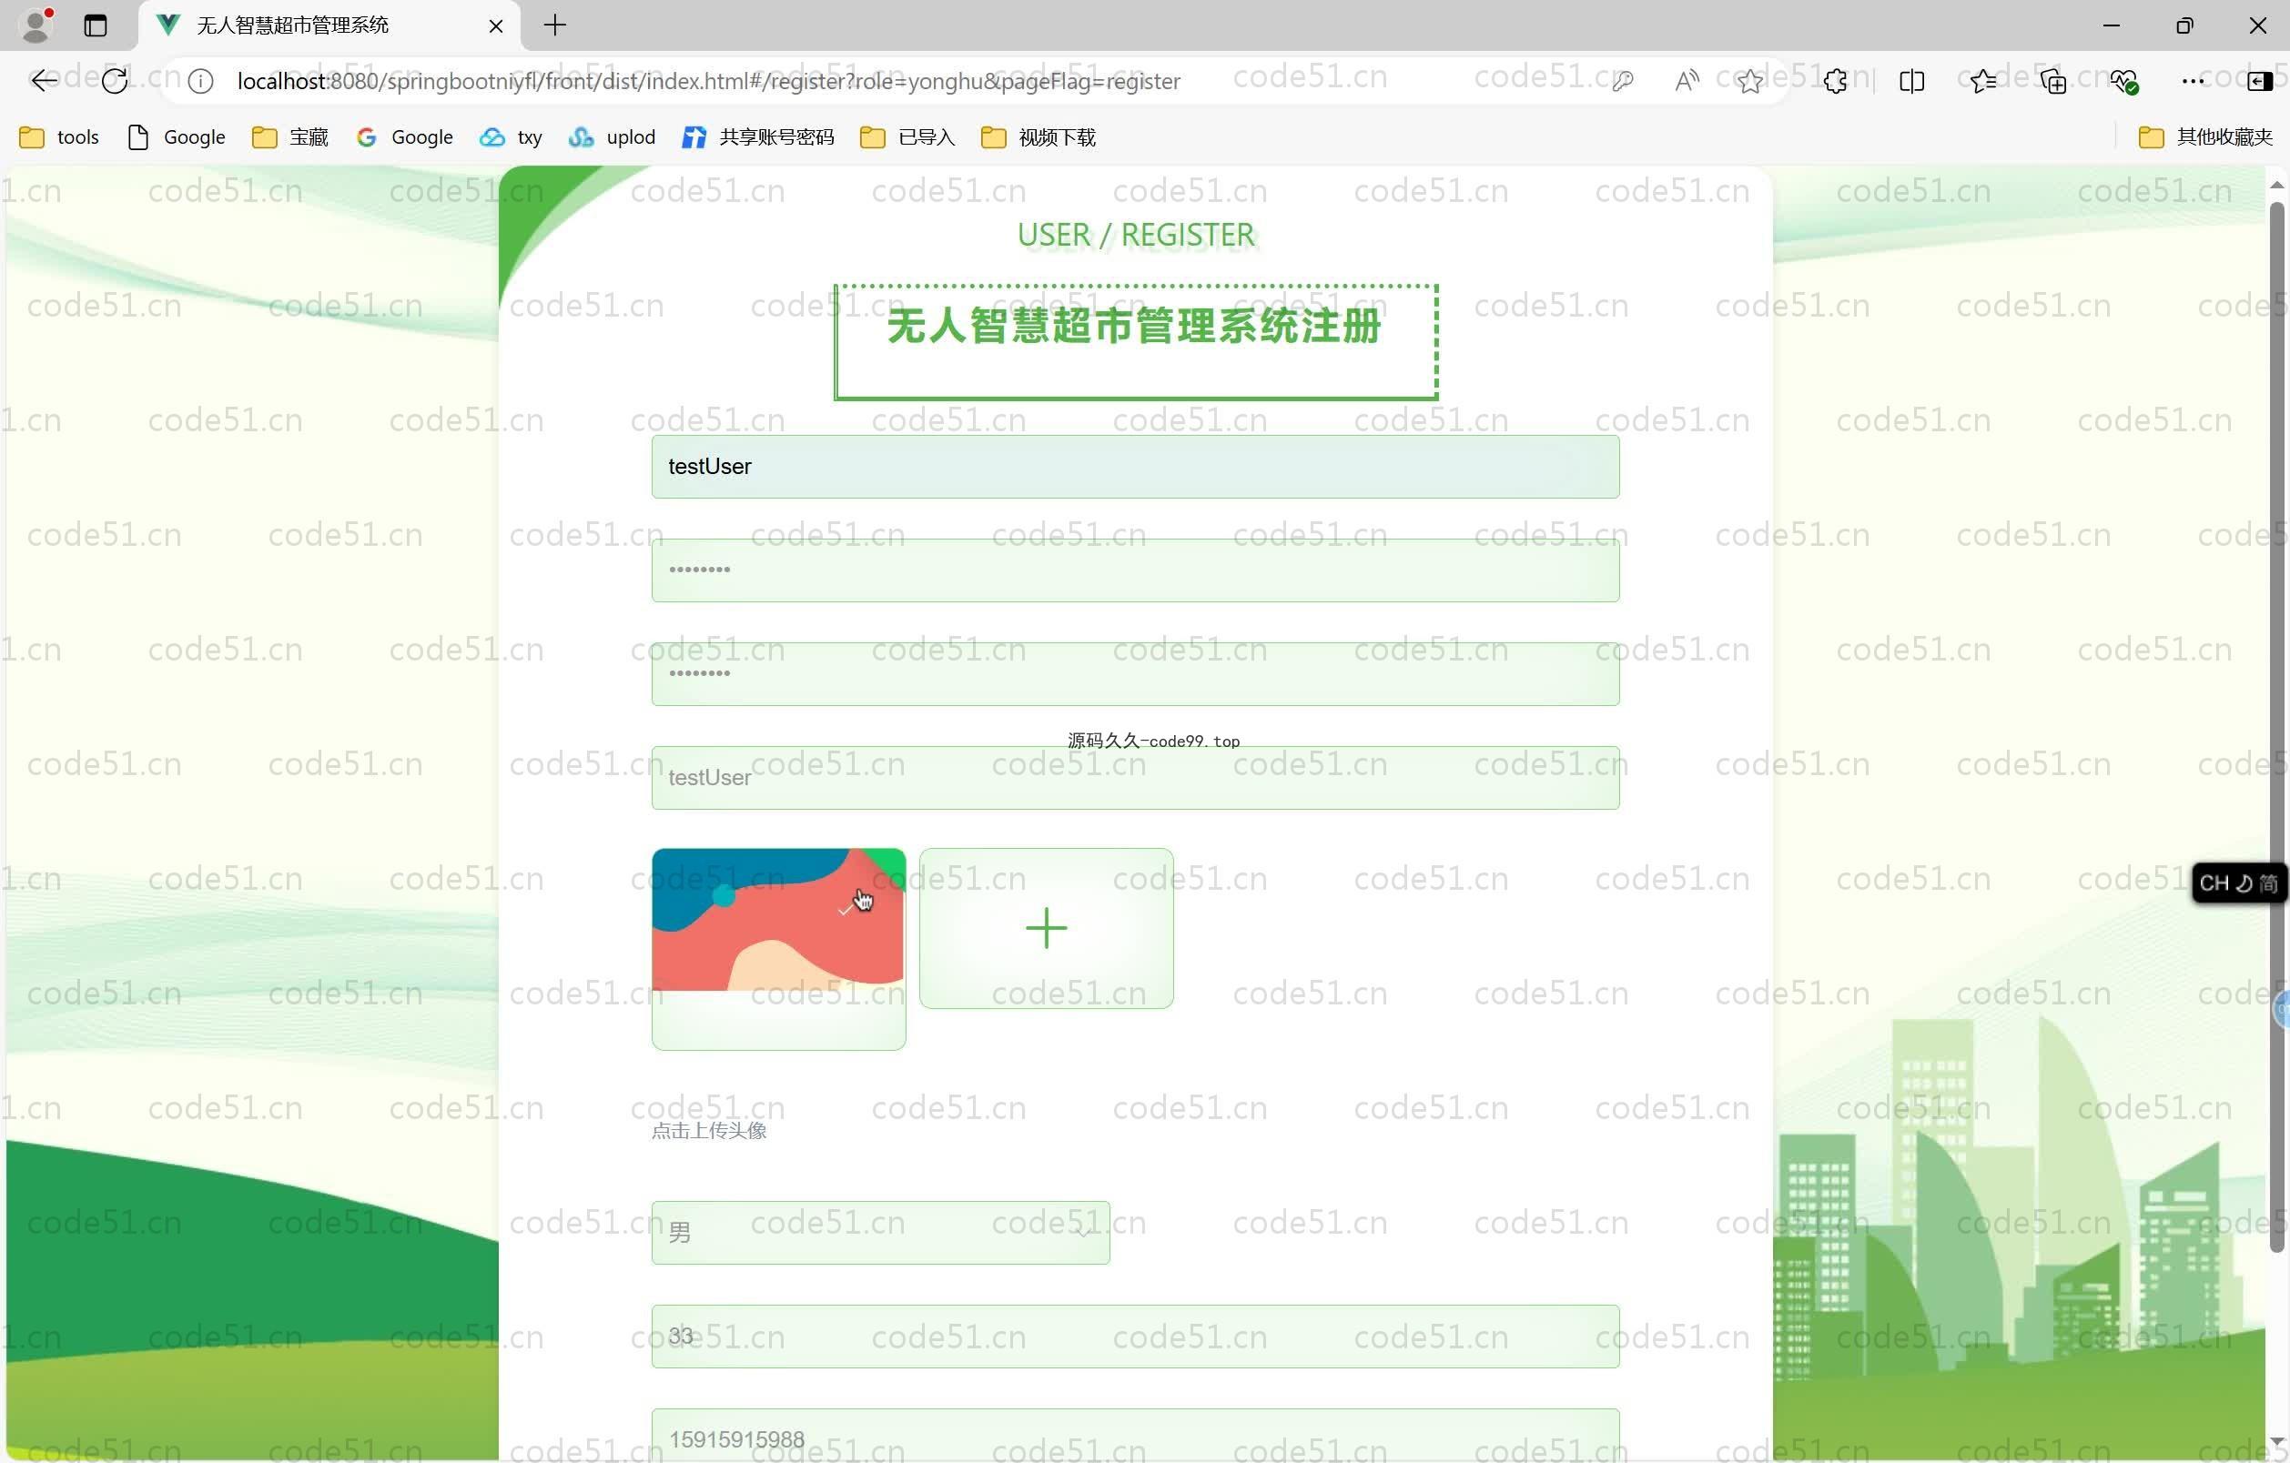The image size is (2290, 1463).
Task: Click the CH 简 input method indicator
Action: (x=2238, y=883)
